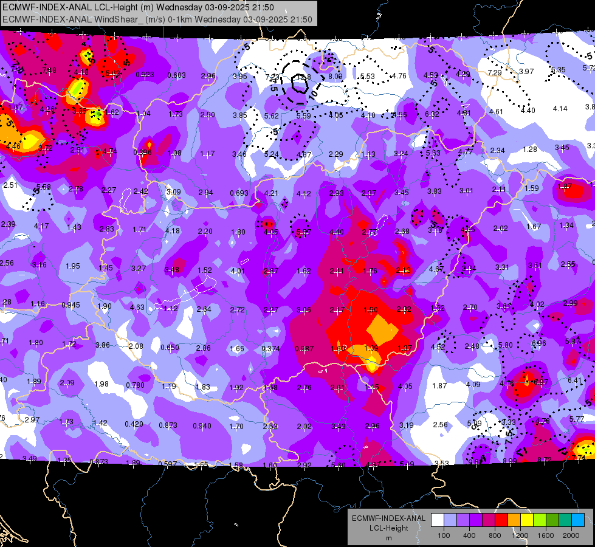Click the wind shear value 0.693

[x=239, y=193]
